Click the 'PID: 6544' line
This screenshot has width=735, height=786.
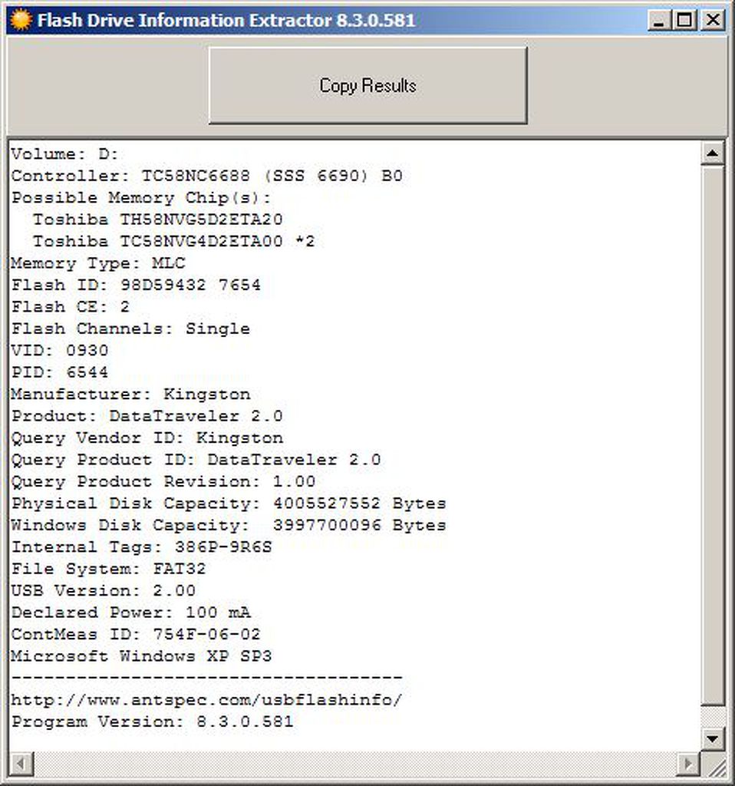[x=60, y=372]
